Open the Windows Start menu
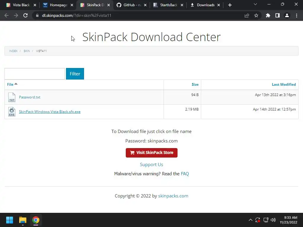This screenshot has height=227, width=303. tap(9, 220)
